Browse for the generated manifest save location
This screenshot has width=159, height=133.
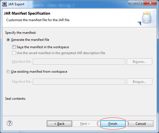pos(140,62)
